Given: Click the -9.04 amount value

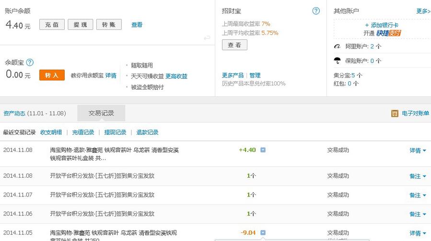Looking at the screenshot, I should tap(248, 232).
